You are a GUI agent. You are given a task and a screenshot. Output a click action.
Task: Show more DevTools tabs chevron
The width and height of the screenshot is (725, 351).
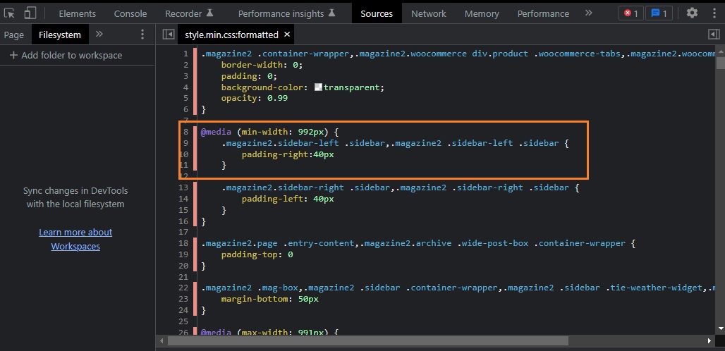pos(588,13)
